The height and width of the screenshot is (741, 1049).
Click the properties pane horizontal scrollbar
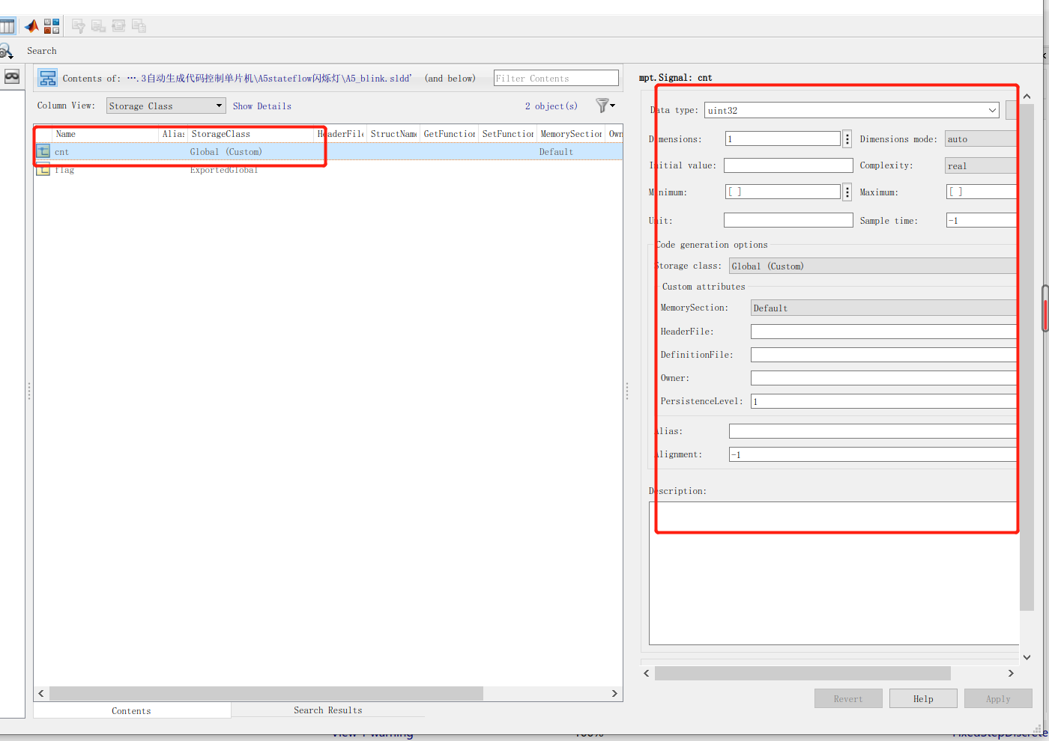[802, 673]
